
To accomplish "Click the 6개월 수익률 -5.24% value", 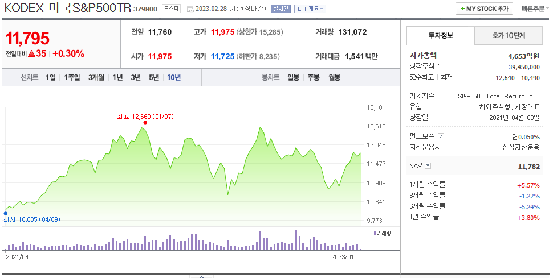I will click(530, 207).
